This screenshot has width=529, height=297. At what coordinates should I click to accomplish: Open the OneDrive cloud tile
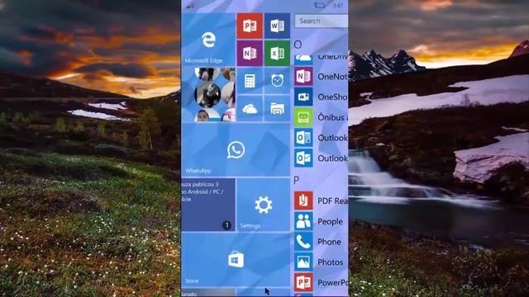point(250,108)
